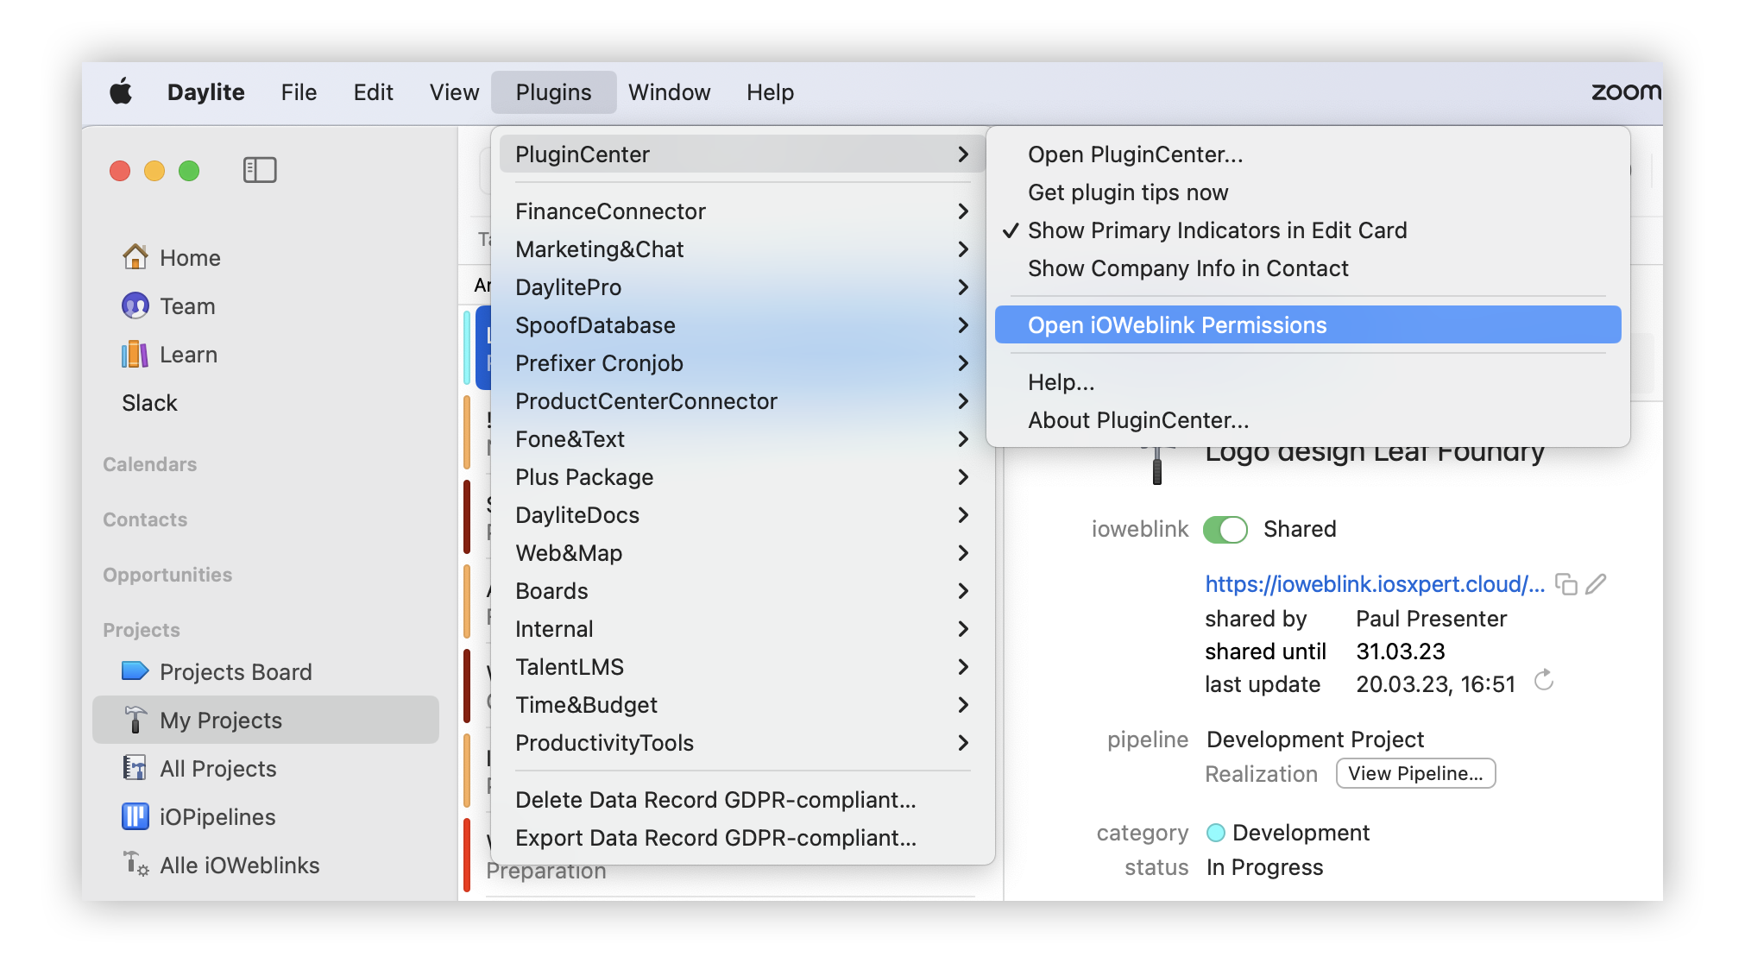The width and height of the screenshot is (1745, 963).
Task: Open the Help menu in menu bar
Action: 770,92
